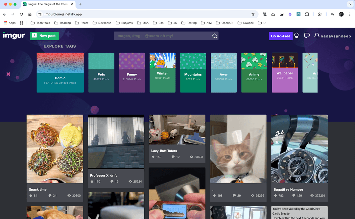This screenshot has height=219, width=355.
Task: Open the Funny tag card
Action: (132, 73)
